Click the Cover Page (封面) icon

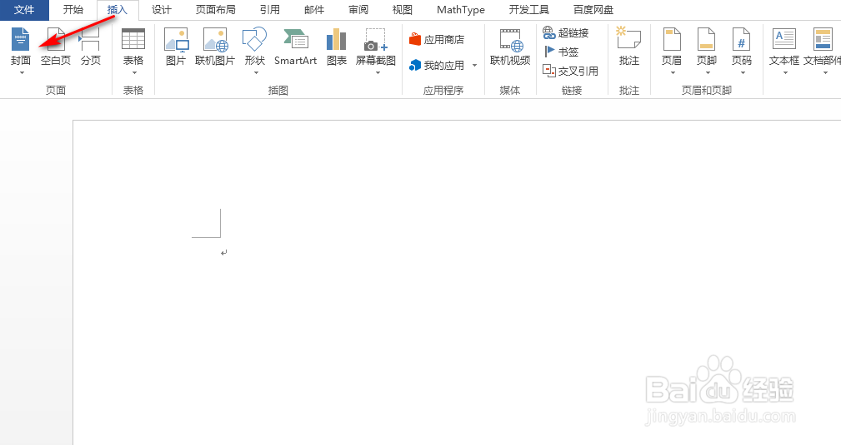20,39
